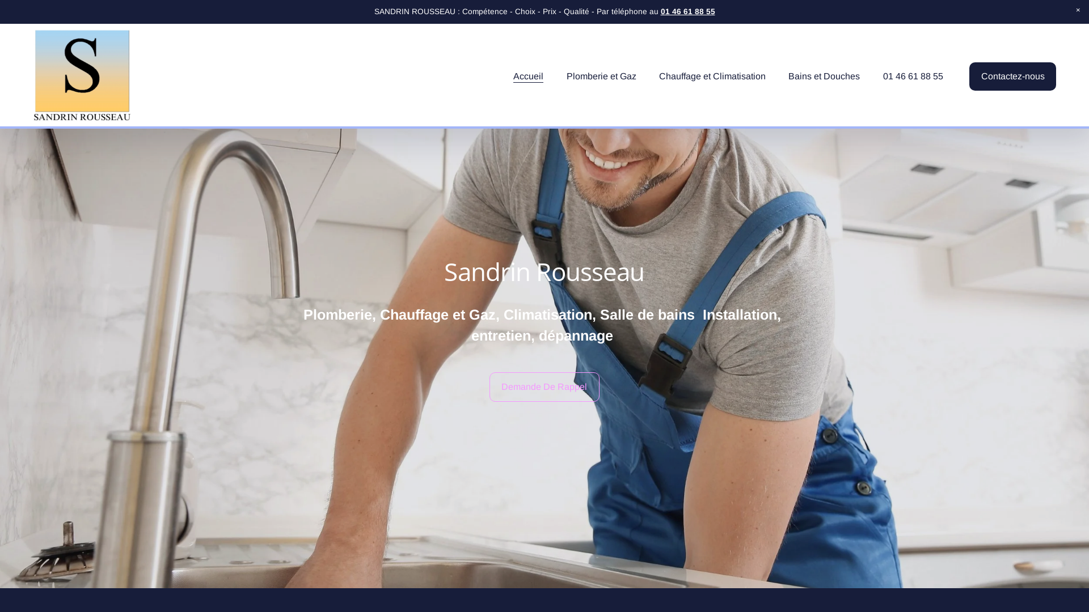Go to Plomberie et Gaz page
This screenshot has width=1089, height=612.
601,76
